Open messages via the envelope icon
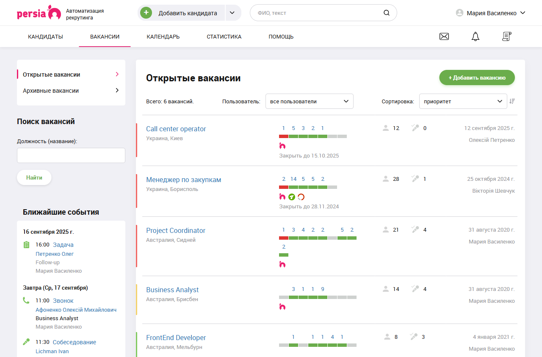This screenshot has width=542, height=357. point(444,36)
